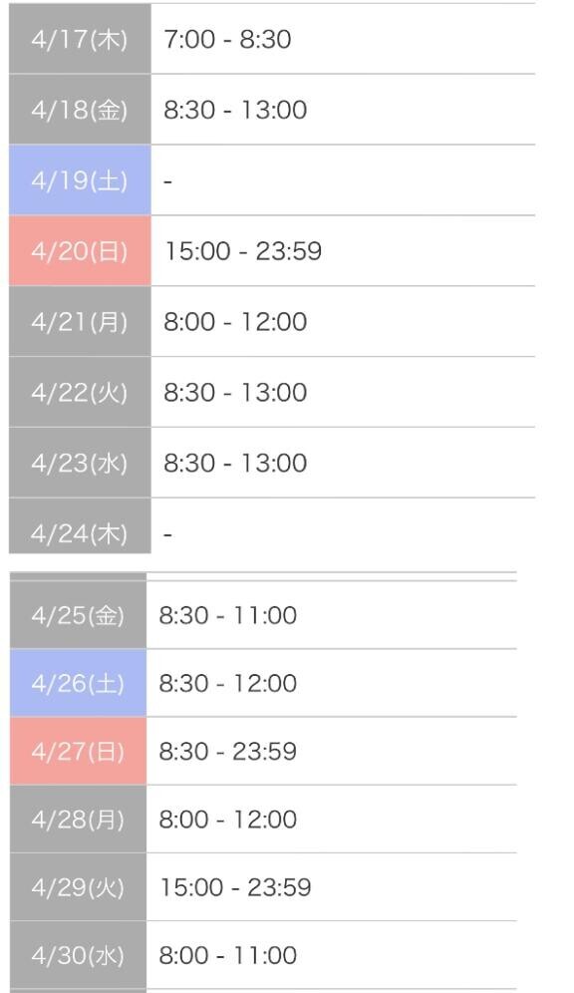Select the blue 4/19(土) date cell
This screenshot has width=574, height=993.
coord(80,180)
